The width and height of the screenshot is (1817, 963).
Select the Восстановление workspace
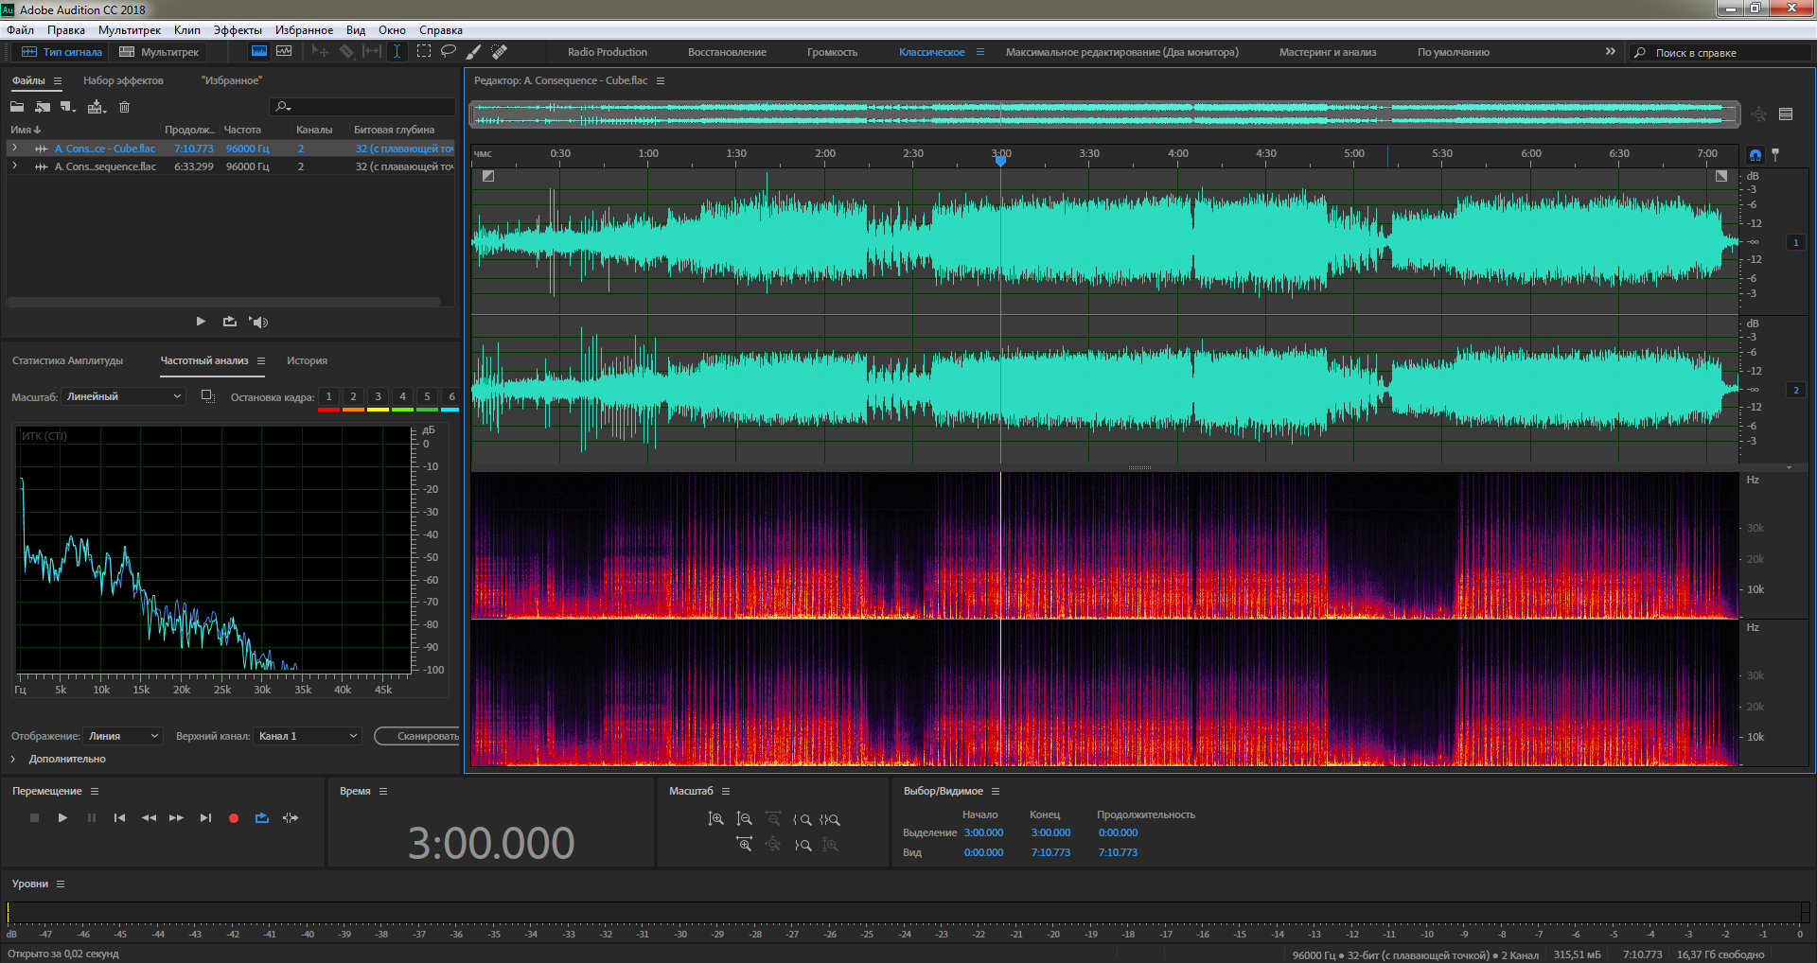727,52
